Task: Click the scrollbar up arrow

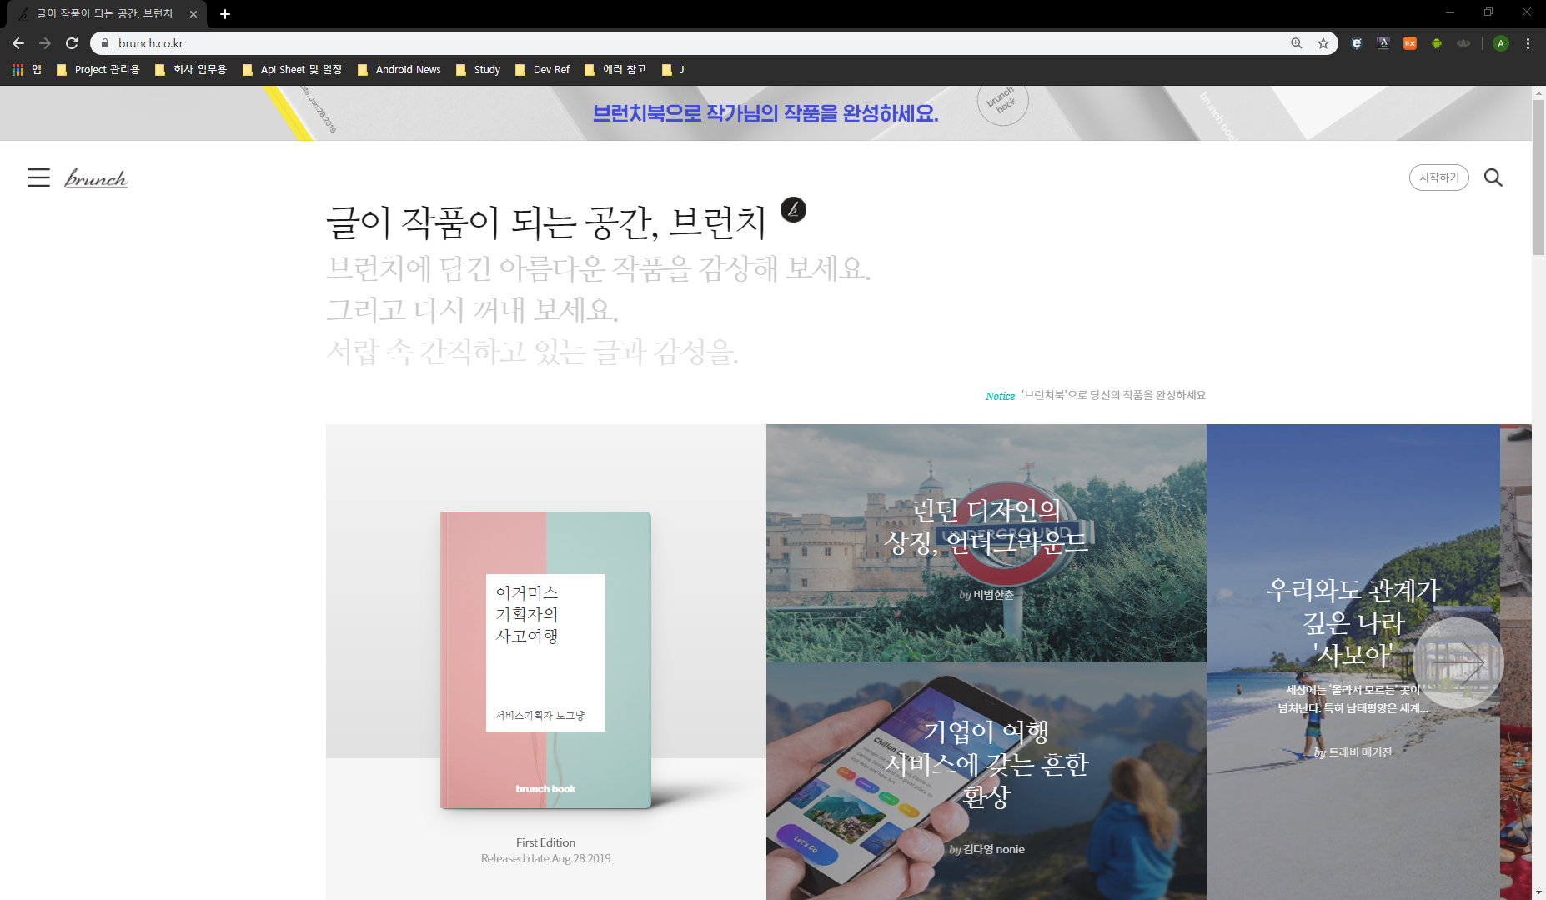Action: 1539,92
